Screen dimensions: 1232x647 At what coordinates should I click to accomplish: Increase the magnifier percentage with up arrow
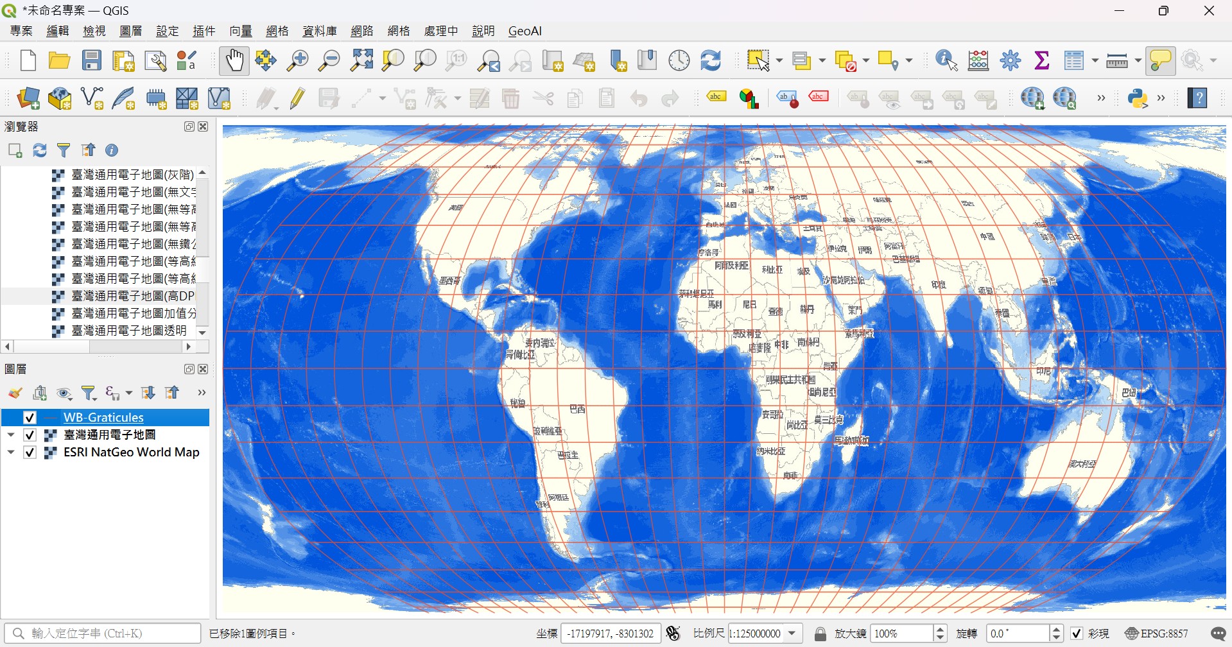tap(940, 630)
